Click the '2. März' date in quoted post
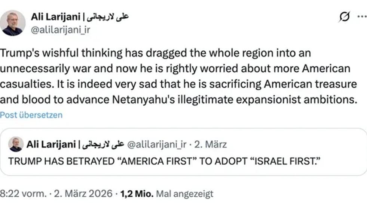This screenshot has width=367, height=206. (210, 144)
